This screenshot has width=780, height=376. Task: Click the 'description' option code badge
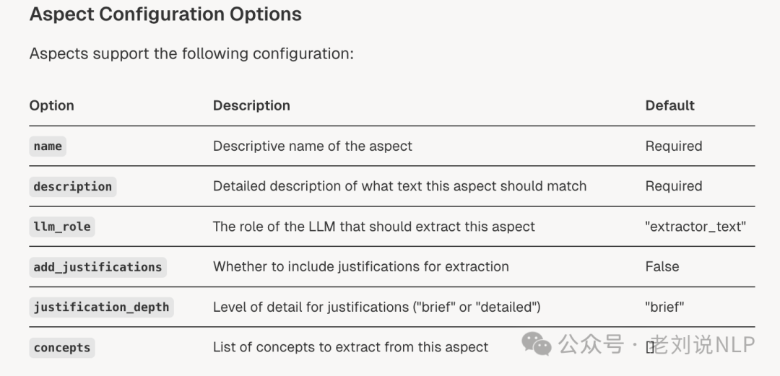click(73, 186)
